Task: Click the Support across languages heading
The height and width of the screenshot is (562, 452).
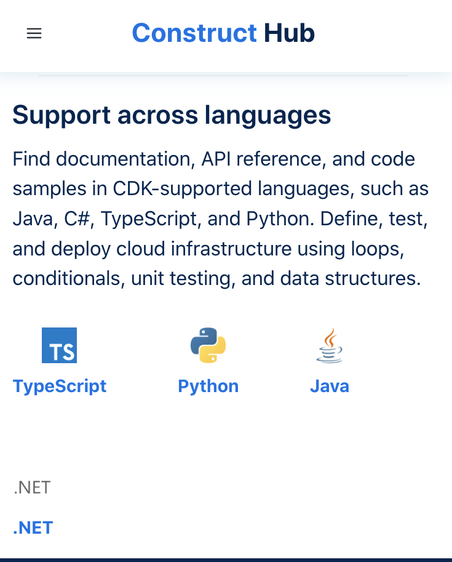Action: (x=172, y=115)
